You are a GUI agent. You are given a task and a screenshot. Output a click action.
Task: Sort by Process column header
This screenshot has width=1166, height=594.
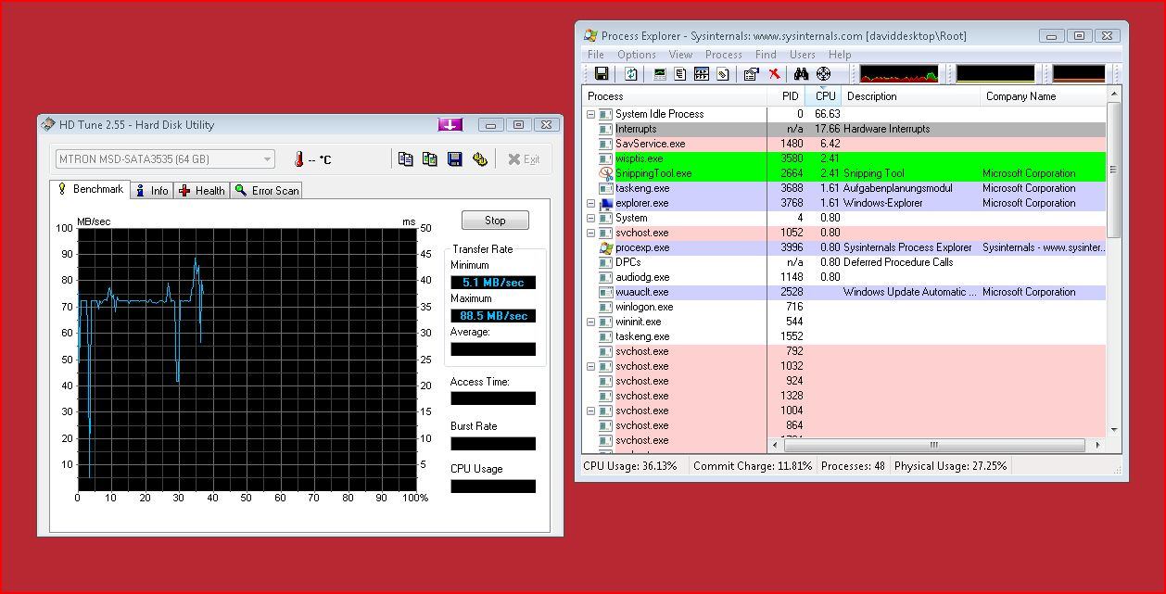click(675, 96)
